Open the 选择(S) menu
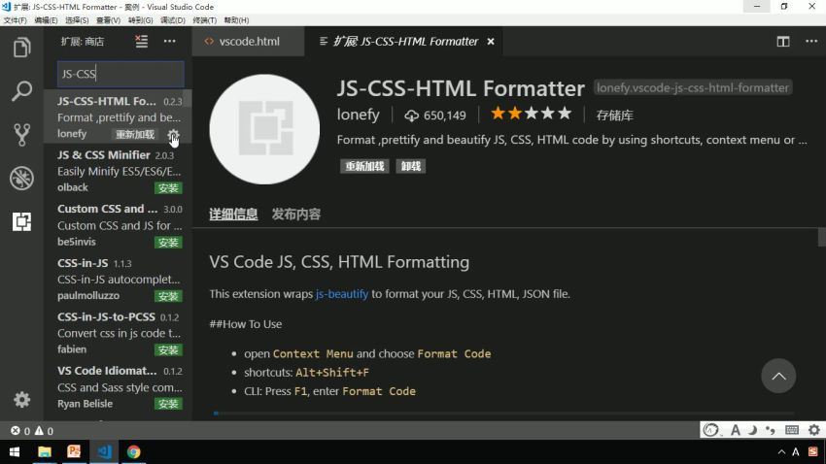 click(77, 20)
